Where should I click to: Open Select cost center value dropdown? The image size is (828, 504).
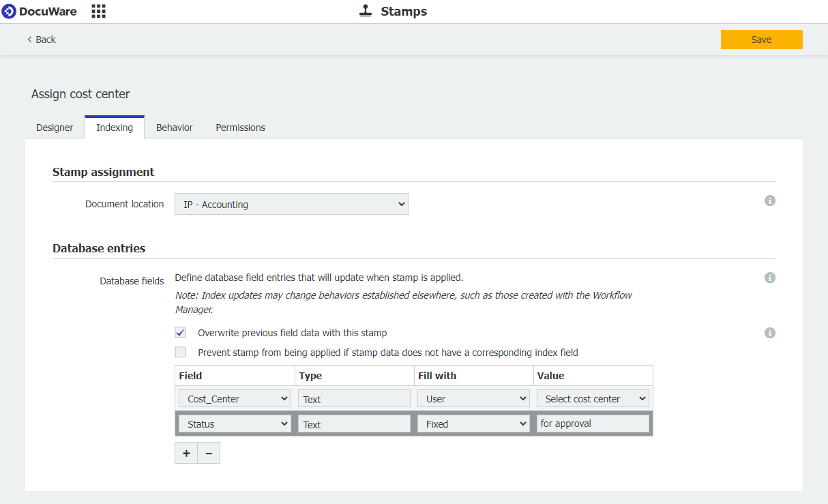[592, 399]
